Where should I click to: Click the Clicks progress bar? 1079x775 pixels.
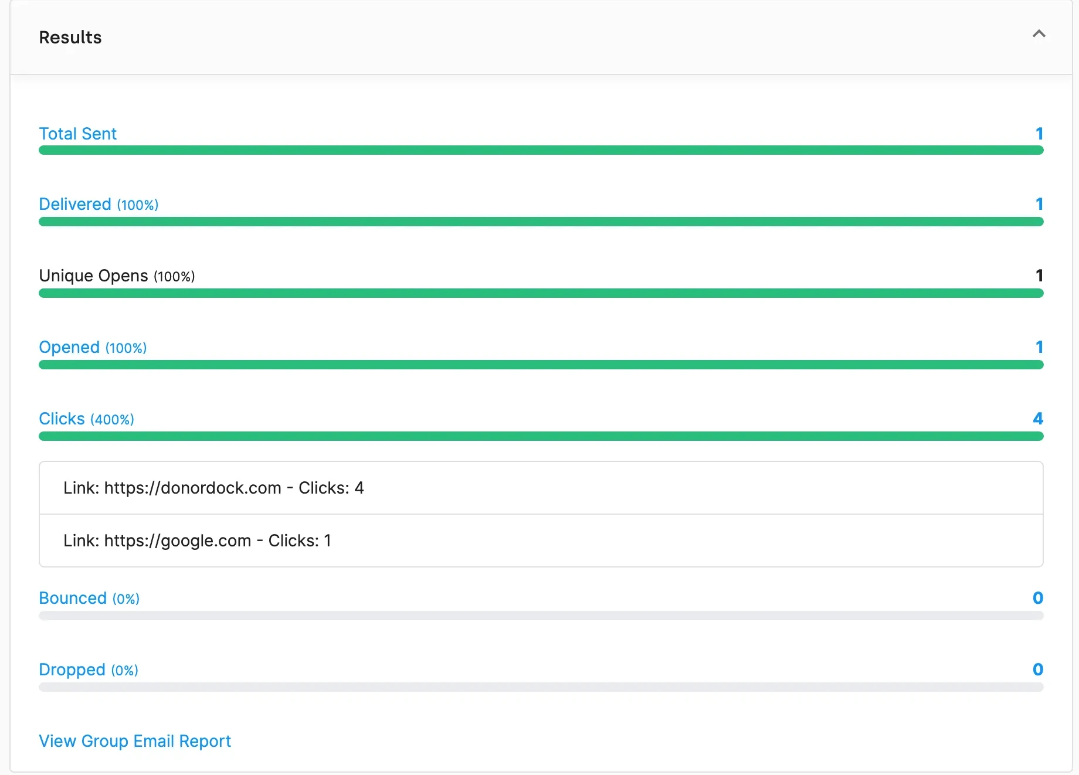click(x=541, y=436)
